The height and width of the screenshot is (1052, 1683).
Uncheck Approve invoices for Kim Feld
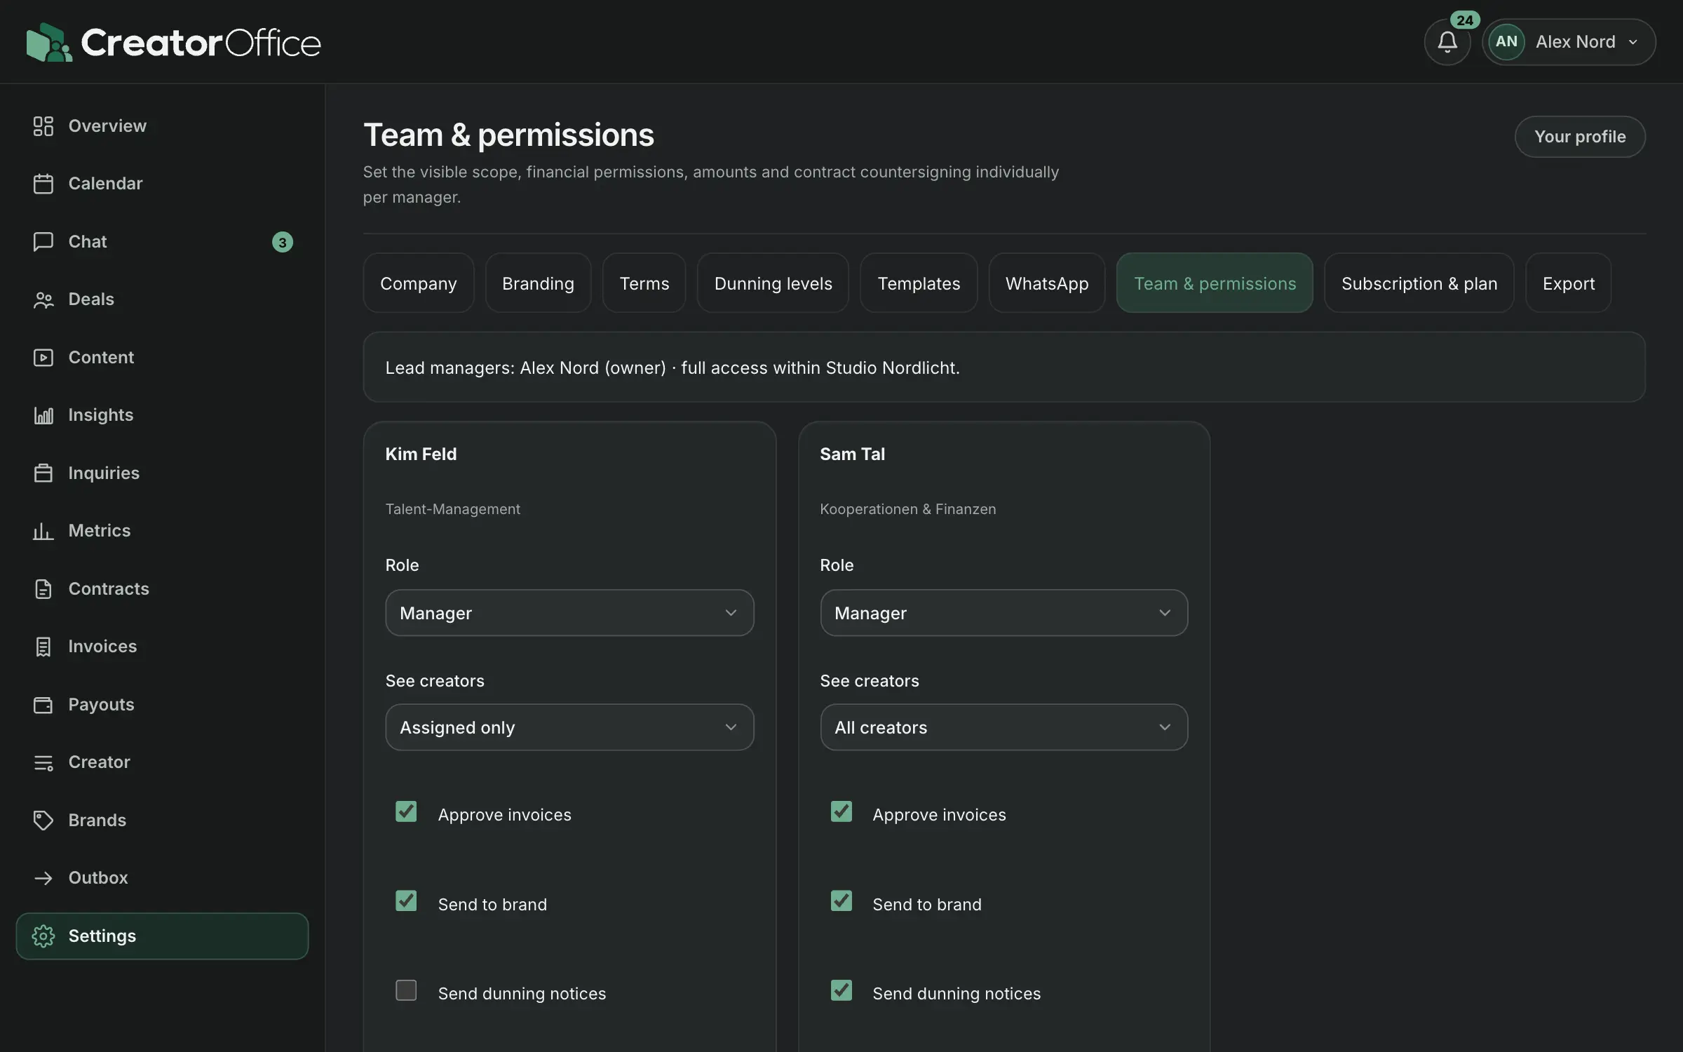pos(406,811)
